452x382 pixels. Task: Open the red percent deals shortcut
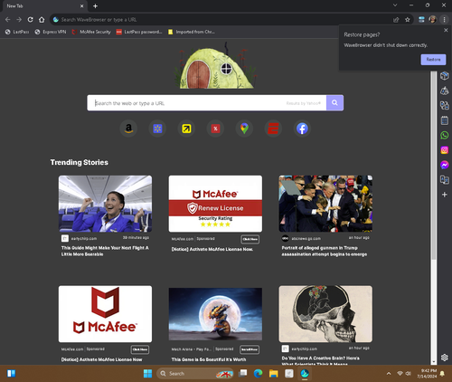(x=215, y=129)
